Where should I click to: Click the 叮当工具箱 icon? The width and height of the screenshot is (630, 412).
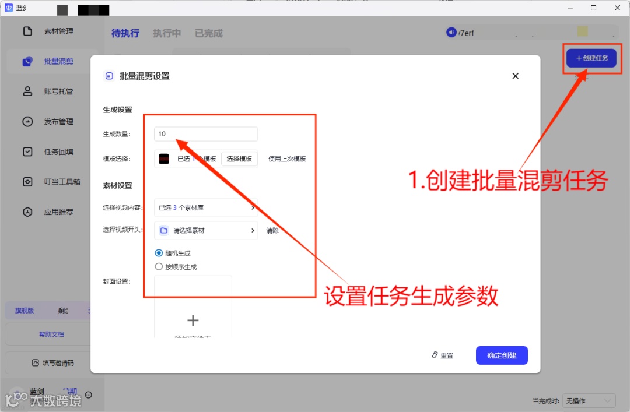pyautogui.click(x=27, y=182)
